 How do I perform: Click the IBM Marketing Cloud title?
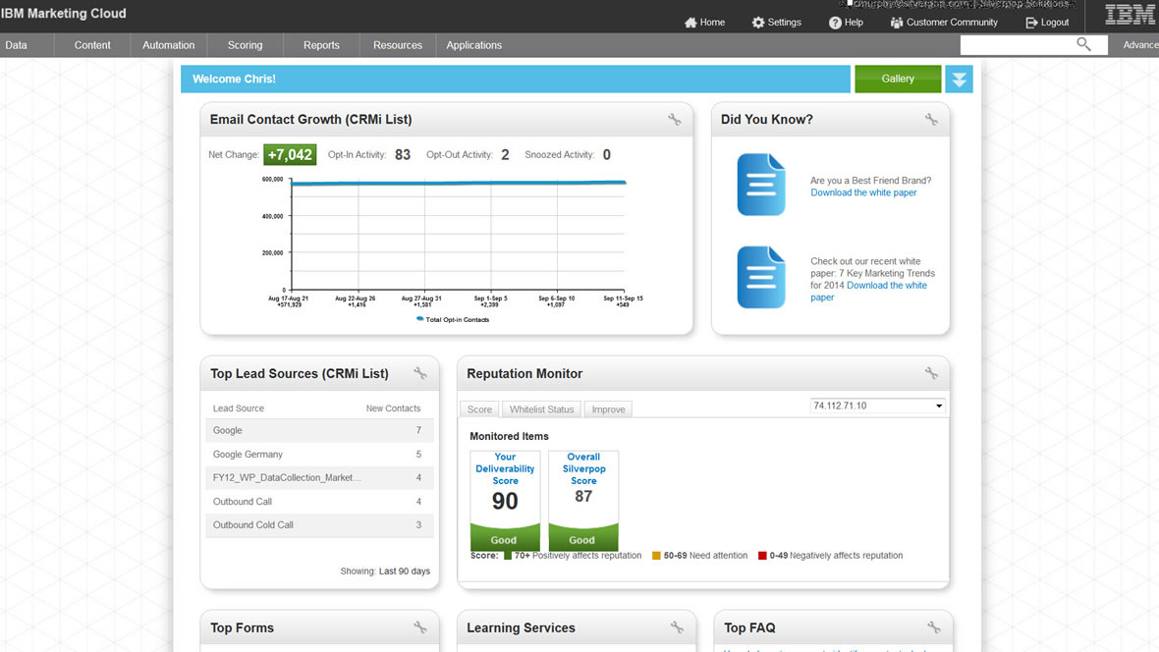pyautogui.click(x=64, y=14)
